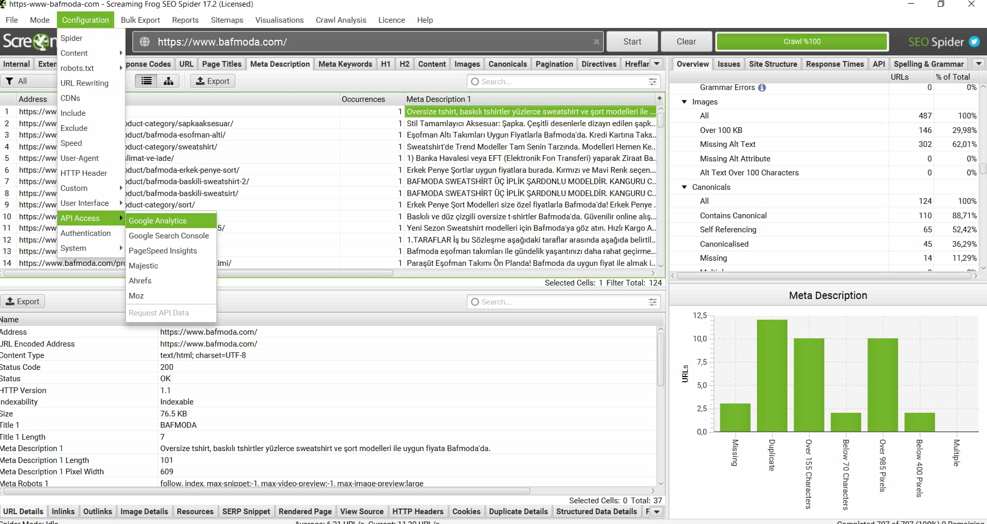This screenshot has width=987, height=524.
Task: Collapse the Canonicals section
Action: [x=685, y=187]
